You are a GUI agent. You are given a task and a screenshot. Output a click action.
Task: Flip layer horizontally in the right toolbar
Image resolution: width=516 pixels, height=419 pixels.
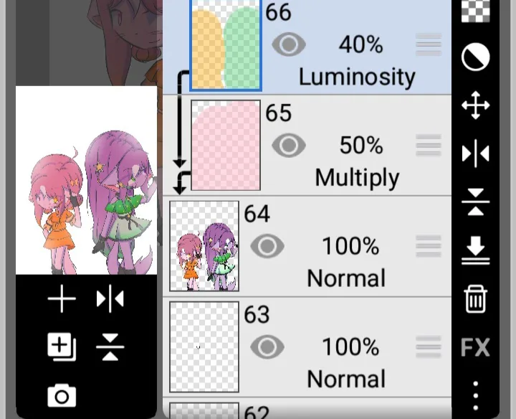tap(476, 154)
